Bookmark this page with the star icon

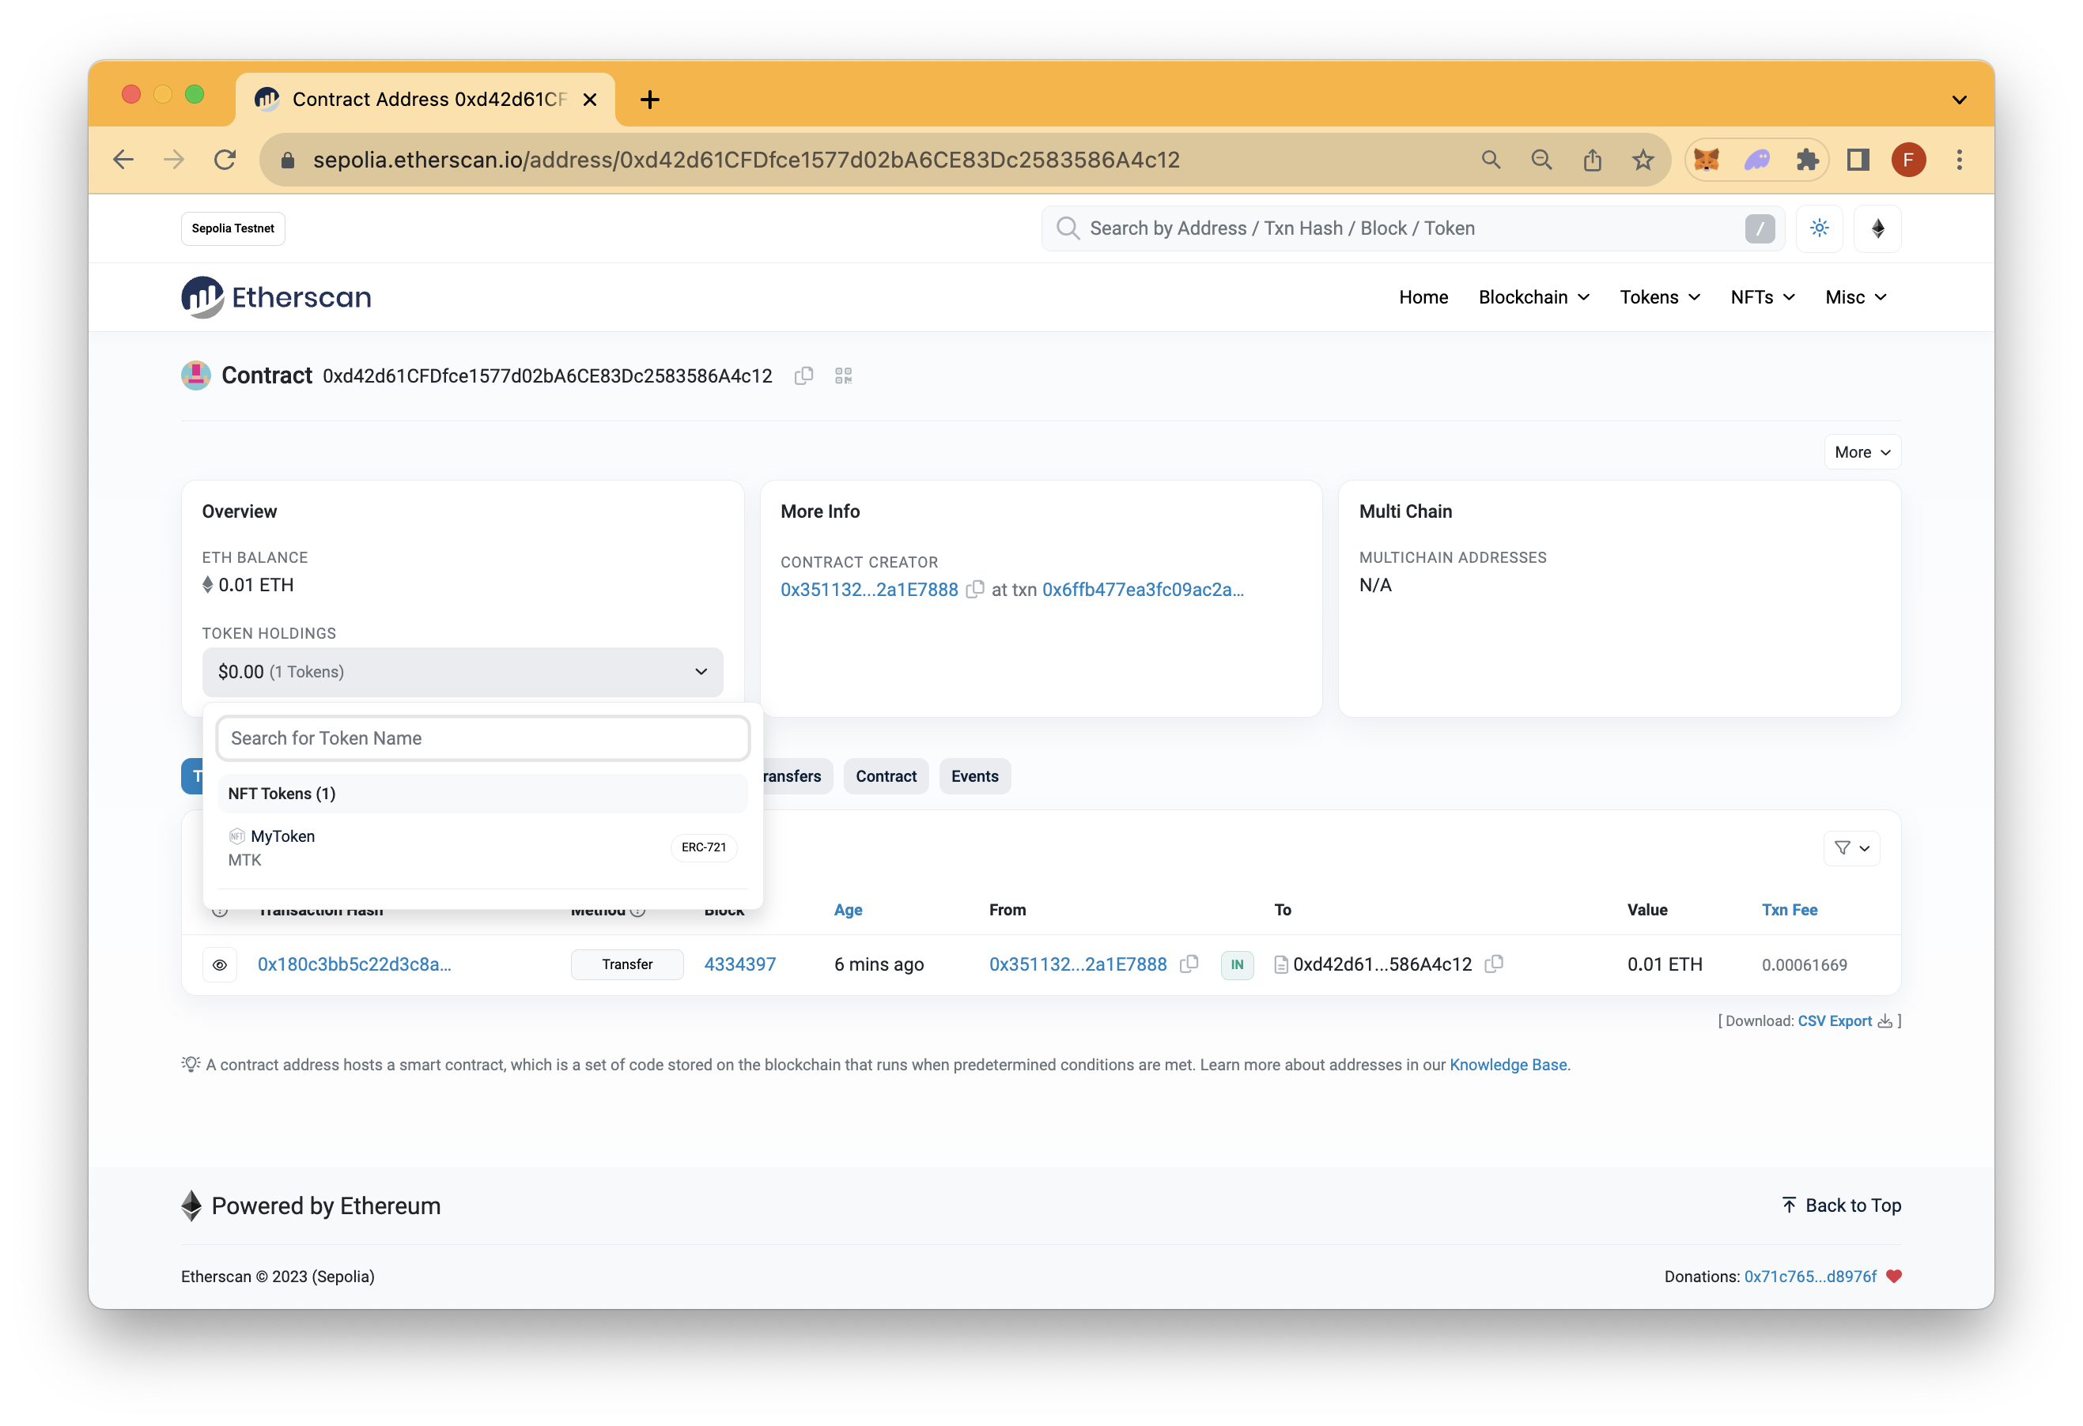click(1642, 160)
